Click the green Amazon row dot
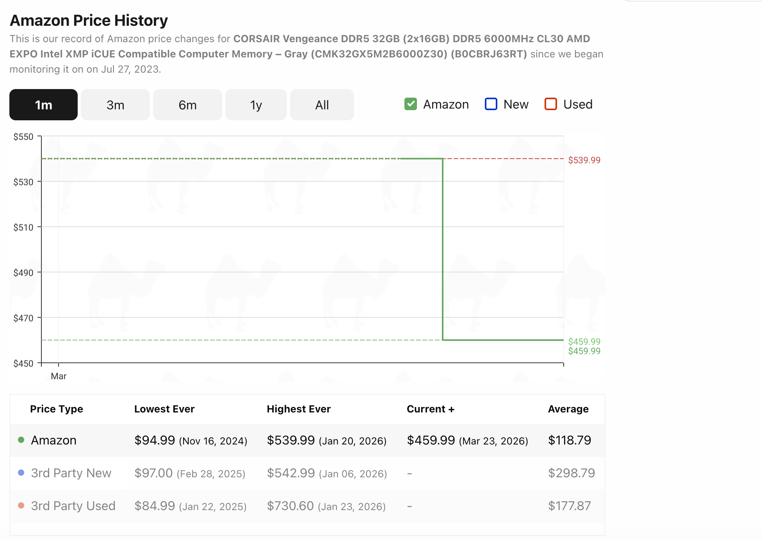Viewport: 762px width, 539px height. click(x=21, y=440)
